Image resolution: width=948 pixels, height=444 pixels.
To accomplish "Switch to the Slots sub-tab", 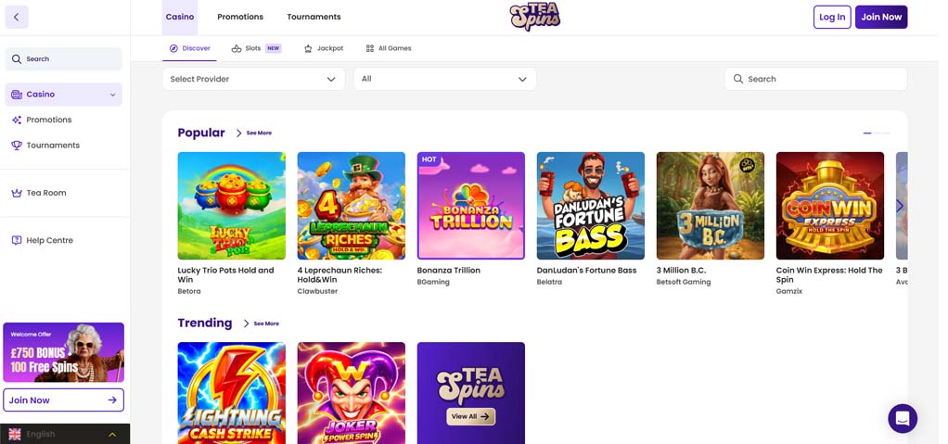I will (256, 48).
